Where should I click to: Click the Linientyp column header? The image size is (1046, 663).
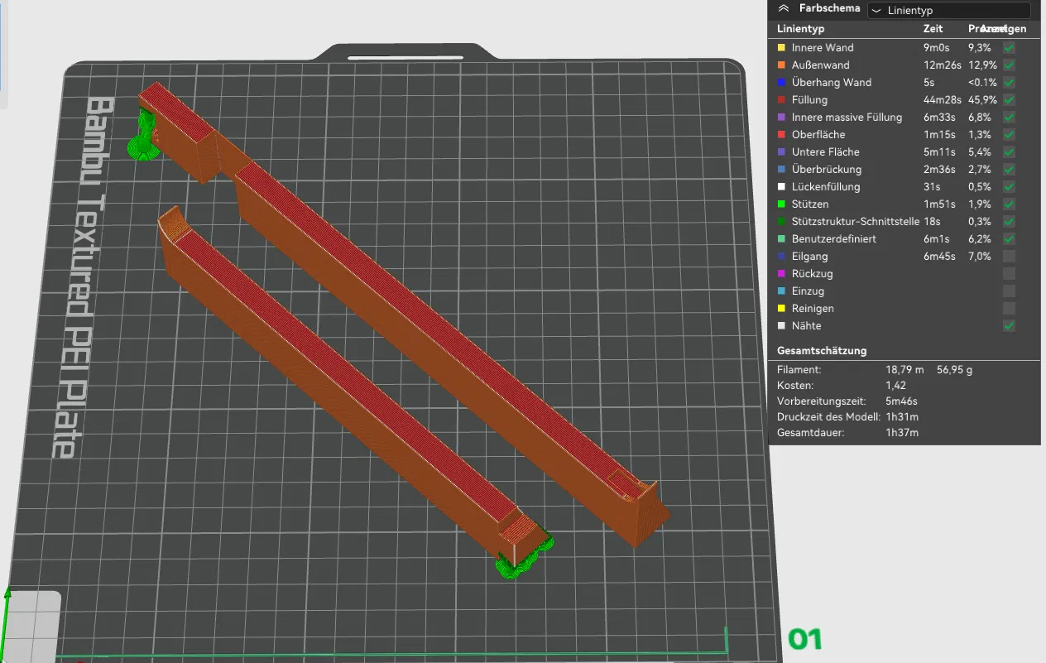coord(800,29)
